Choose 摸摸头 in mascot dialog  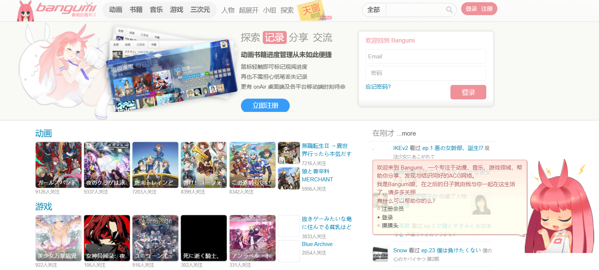click(390, 226)
